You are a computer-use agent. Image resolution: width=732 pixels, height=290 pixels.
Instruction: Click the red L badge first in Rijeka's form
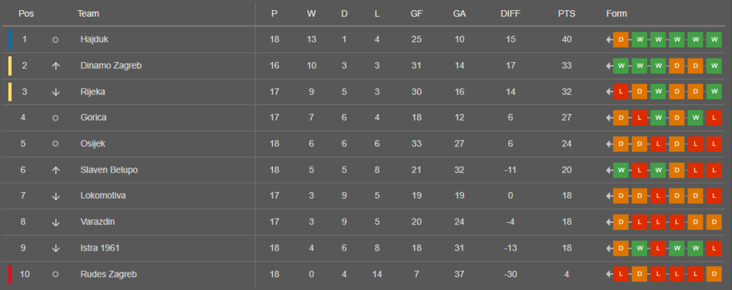[621, 92]
